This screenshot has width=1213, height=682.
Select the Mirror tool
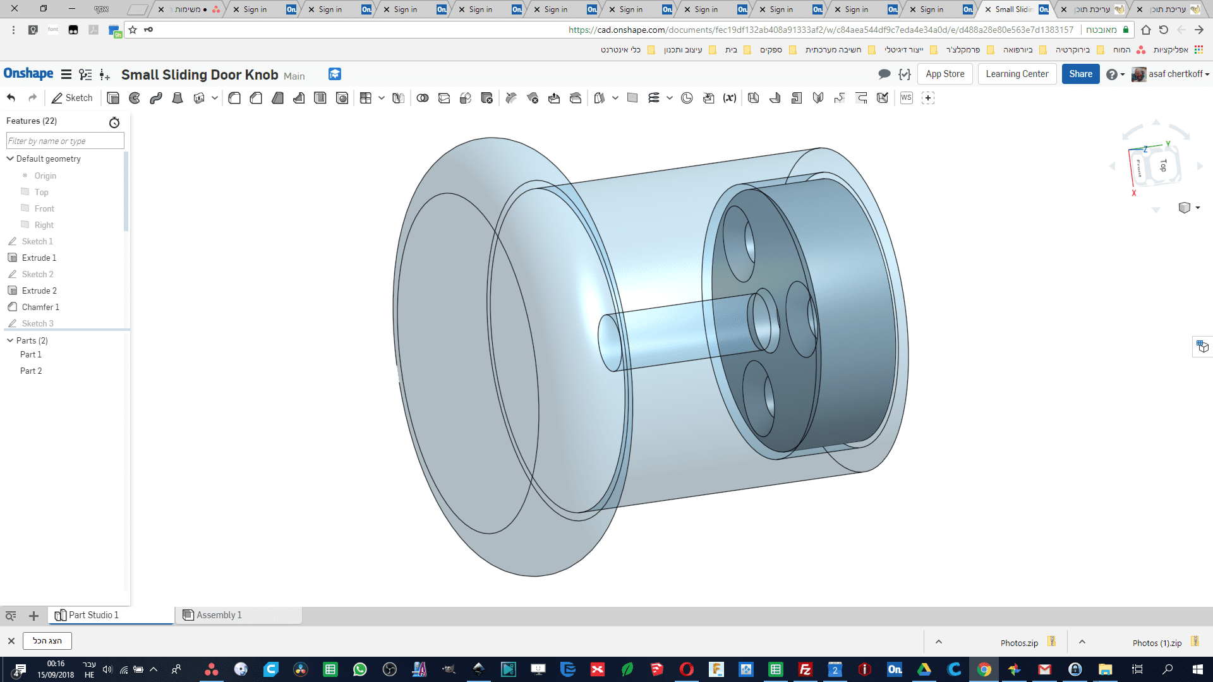coord(398,98)
